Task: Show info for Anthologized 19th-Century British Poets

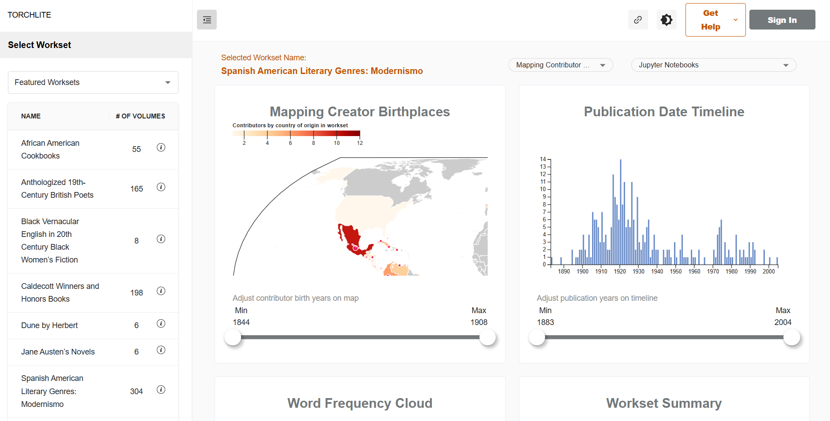Action: (161, 187)
